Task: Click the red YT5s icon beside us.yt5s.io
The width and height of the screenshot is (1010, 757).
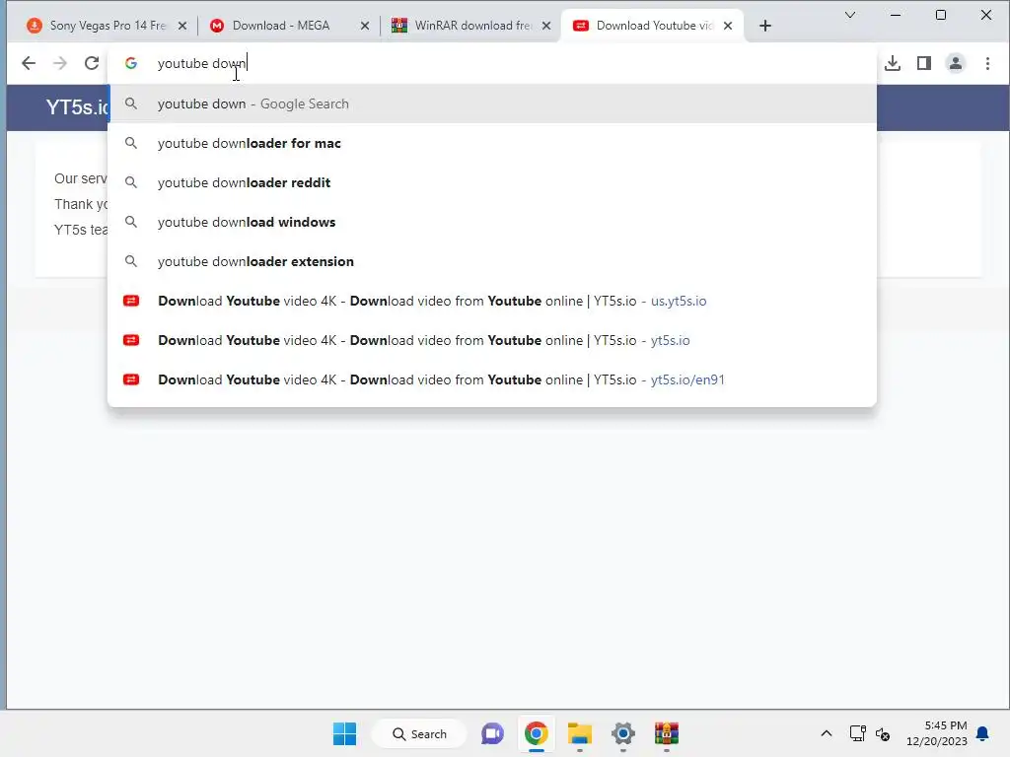Action: 131,301
